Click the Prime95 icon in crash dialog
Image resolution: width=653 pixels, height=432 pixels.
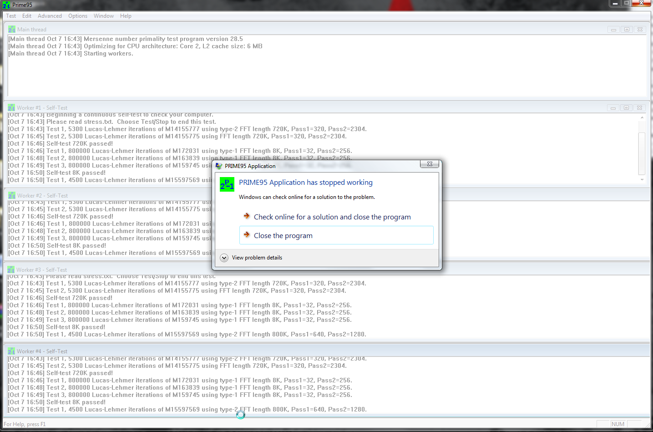(x=227, y=184)
